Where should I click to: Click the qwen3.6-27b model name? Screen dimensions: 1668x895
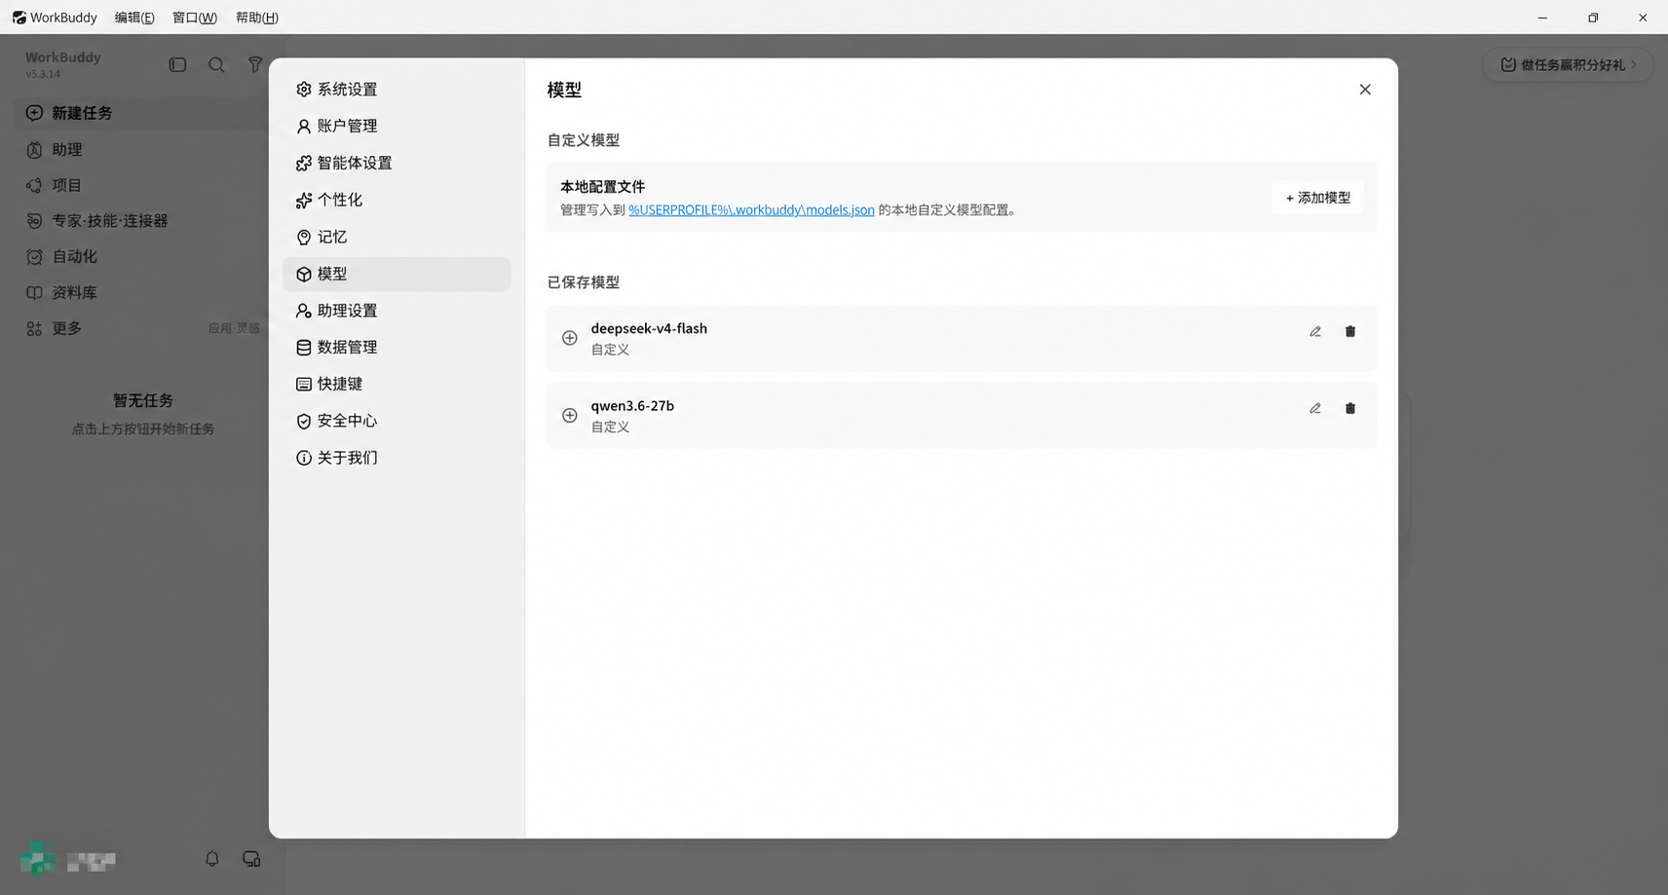pos(632,406)
